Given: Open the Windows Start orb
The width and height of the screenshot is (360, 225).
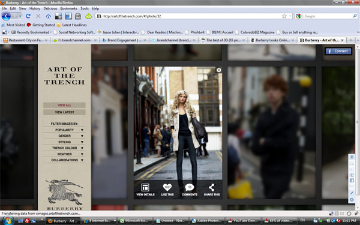Looking at the screenshot, I should click(8, 221).
